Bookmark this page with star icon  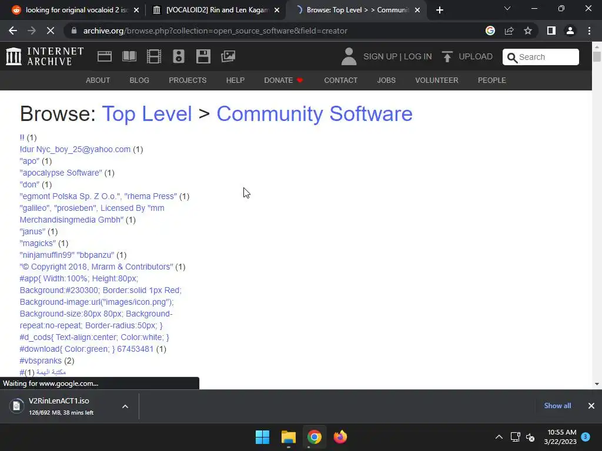(x=528, y=31)
